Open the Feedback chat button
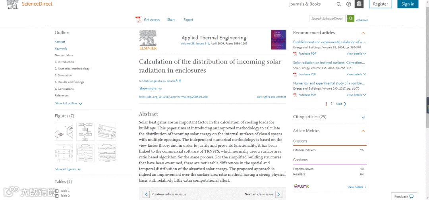 click(x=404, y=196)
